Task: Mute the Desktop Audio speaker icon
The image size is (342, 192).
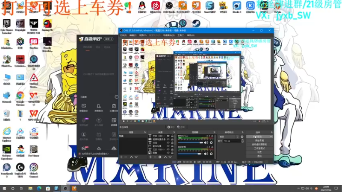Action: pyautogui.click(x=206, y=154)
